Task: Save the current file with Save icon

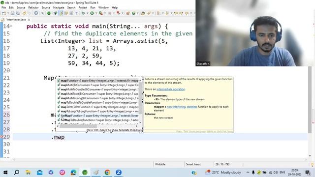Action: click(x=12, y=13)
